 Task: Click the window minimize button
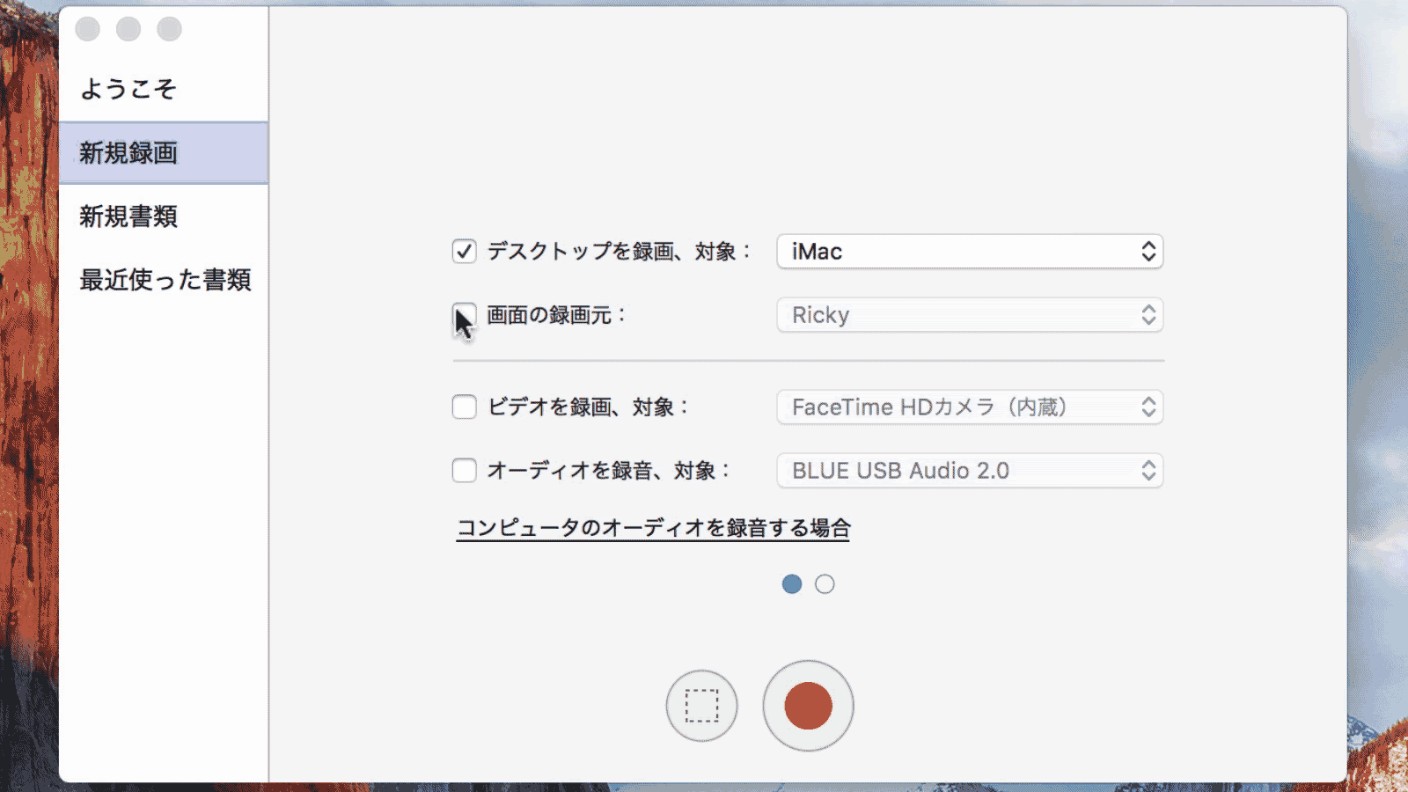pyautogui.click(x=128, y=29)
